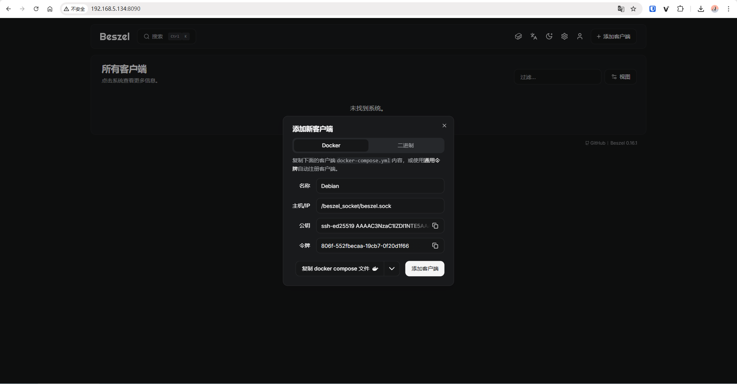This screenshot has width=737, height=384.
Task: Click the Beszel logo in header
Action: [x=114, y=36]
